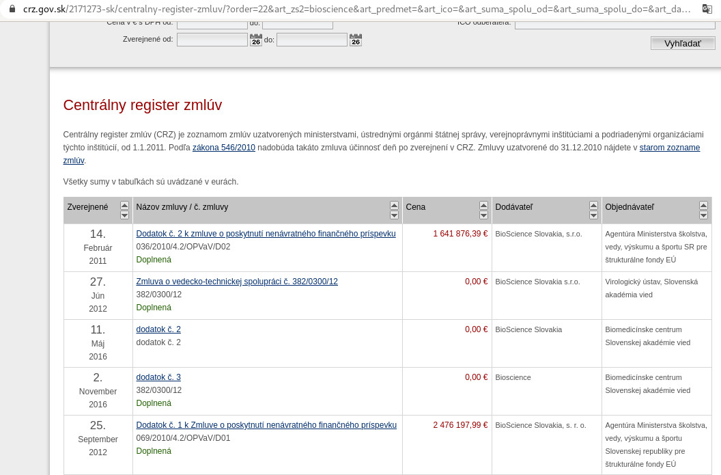The height and width of the screenshot is (475, 721).
Task: Open the starom zozname zmlúv link
Action: pos(669,148)
